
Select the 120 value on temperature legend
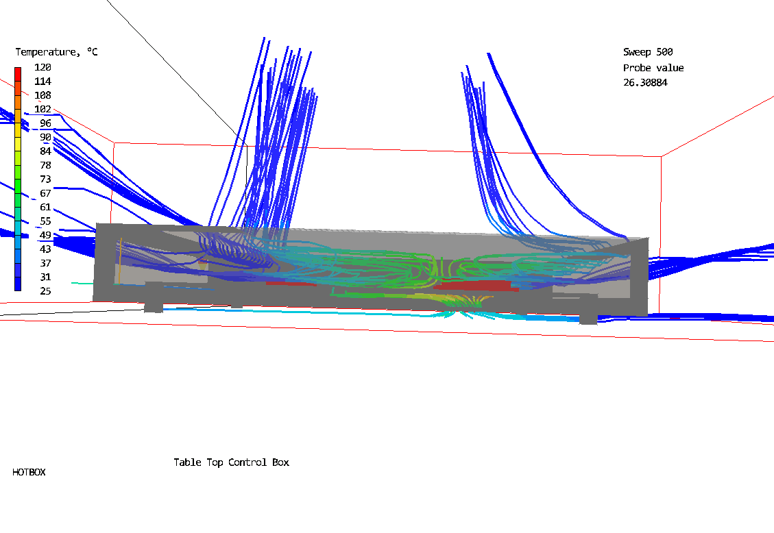[43, 67]
